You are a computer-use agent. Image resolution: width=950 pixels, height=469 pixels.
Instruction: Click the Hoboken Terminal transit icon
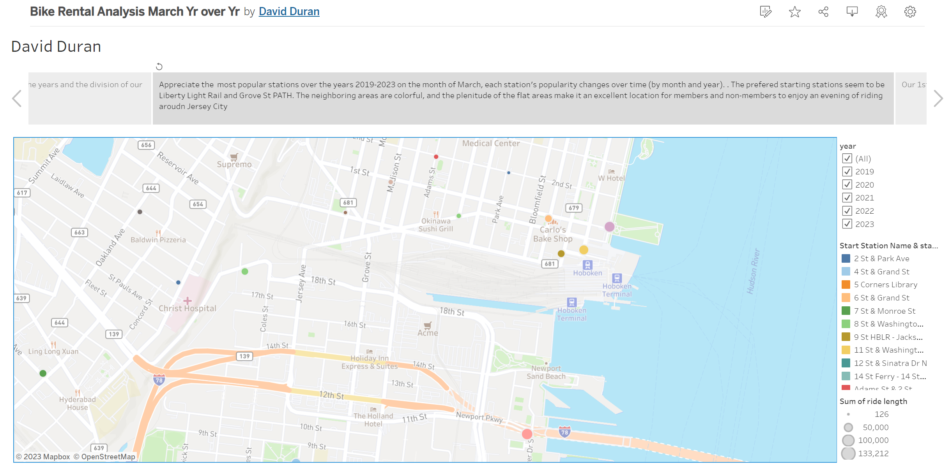click(x=617, y=278)
